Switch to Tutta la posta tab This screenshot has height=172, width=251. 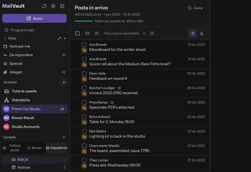pos(13,148)
